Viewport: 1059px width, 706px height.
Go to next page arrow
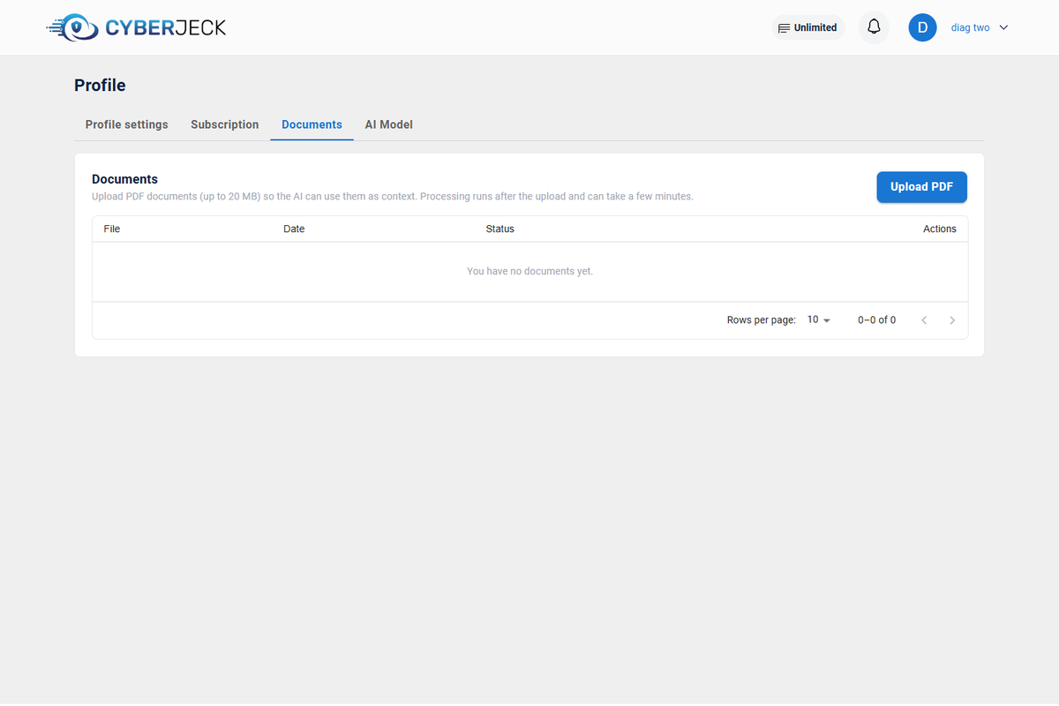(x=952, y=320)
